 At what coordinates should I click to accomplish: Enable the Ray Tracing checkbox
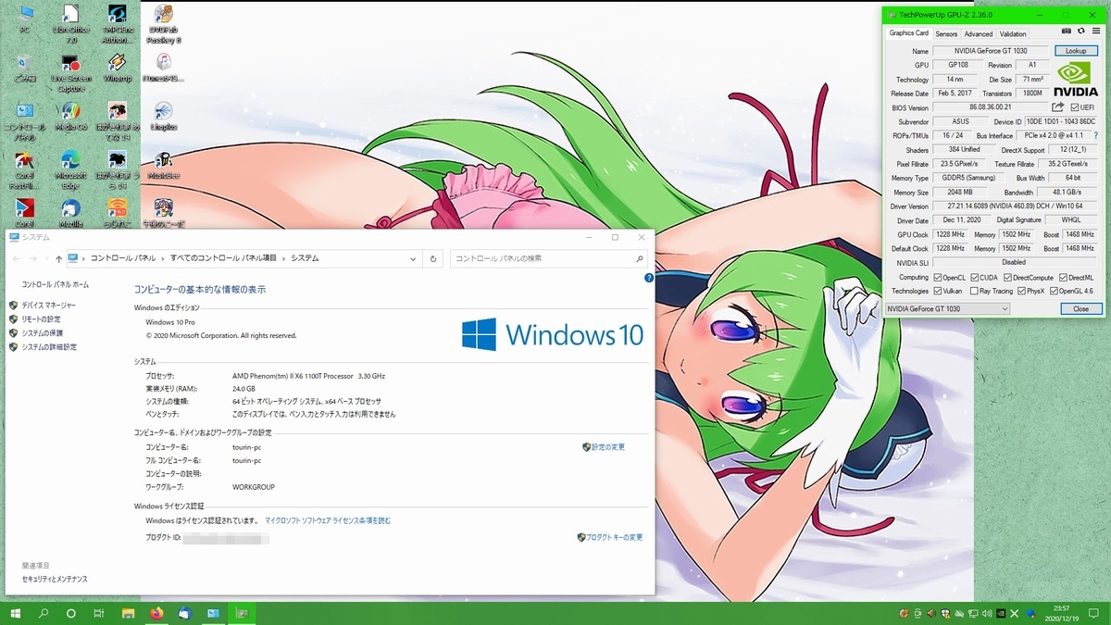click(x=973, y=291)
